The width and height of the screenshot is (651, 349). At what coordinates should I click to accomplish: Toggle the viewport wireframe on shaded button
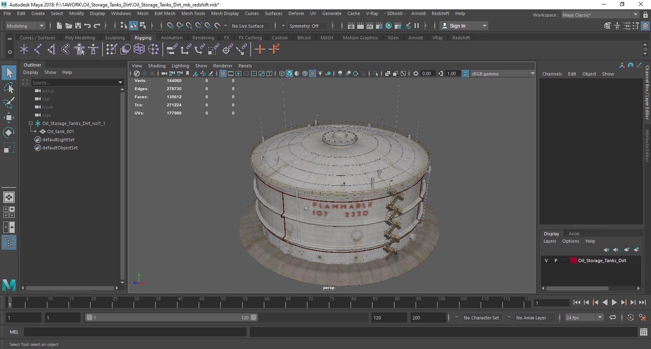pyautogui.click(x=305, y=73)
